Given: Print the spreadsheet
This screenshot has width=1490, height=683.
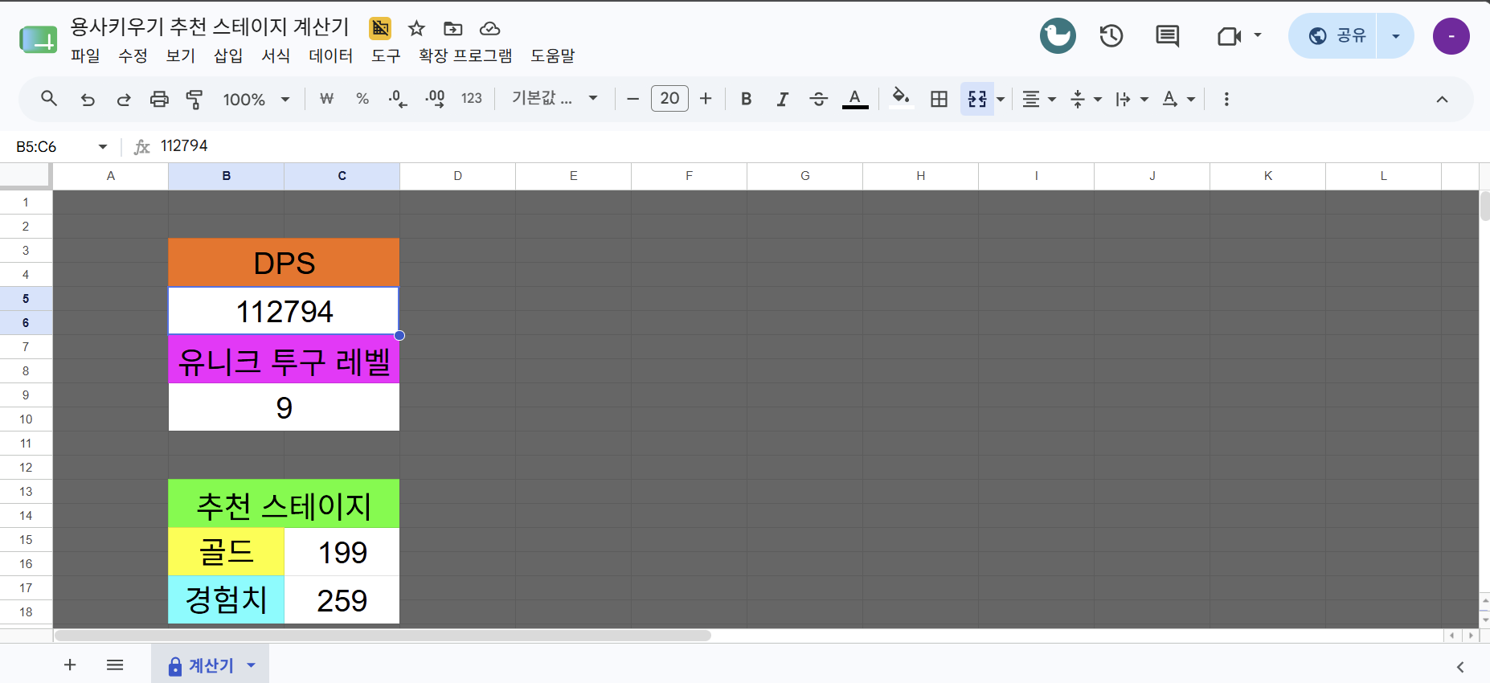Looking at the screenshot, I should coord(159,99).
